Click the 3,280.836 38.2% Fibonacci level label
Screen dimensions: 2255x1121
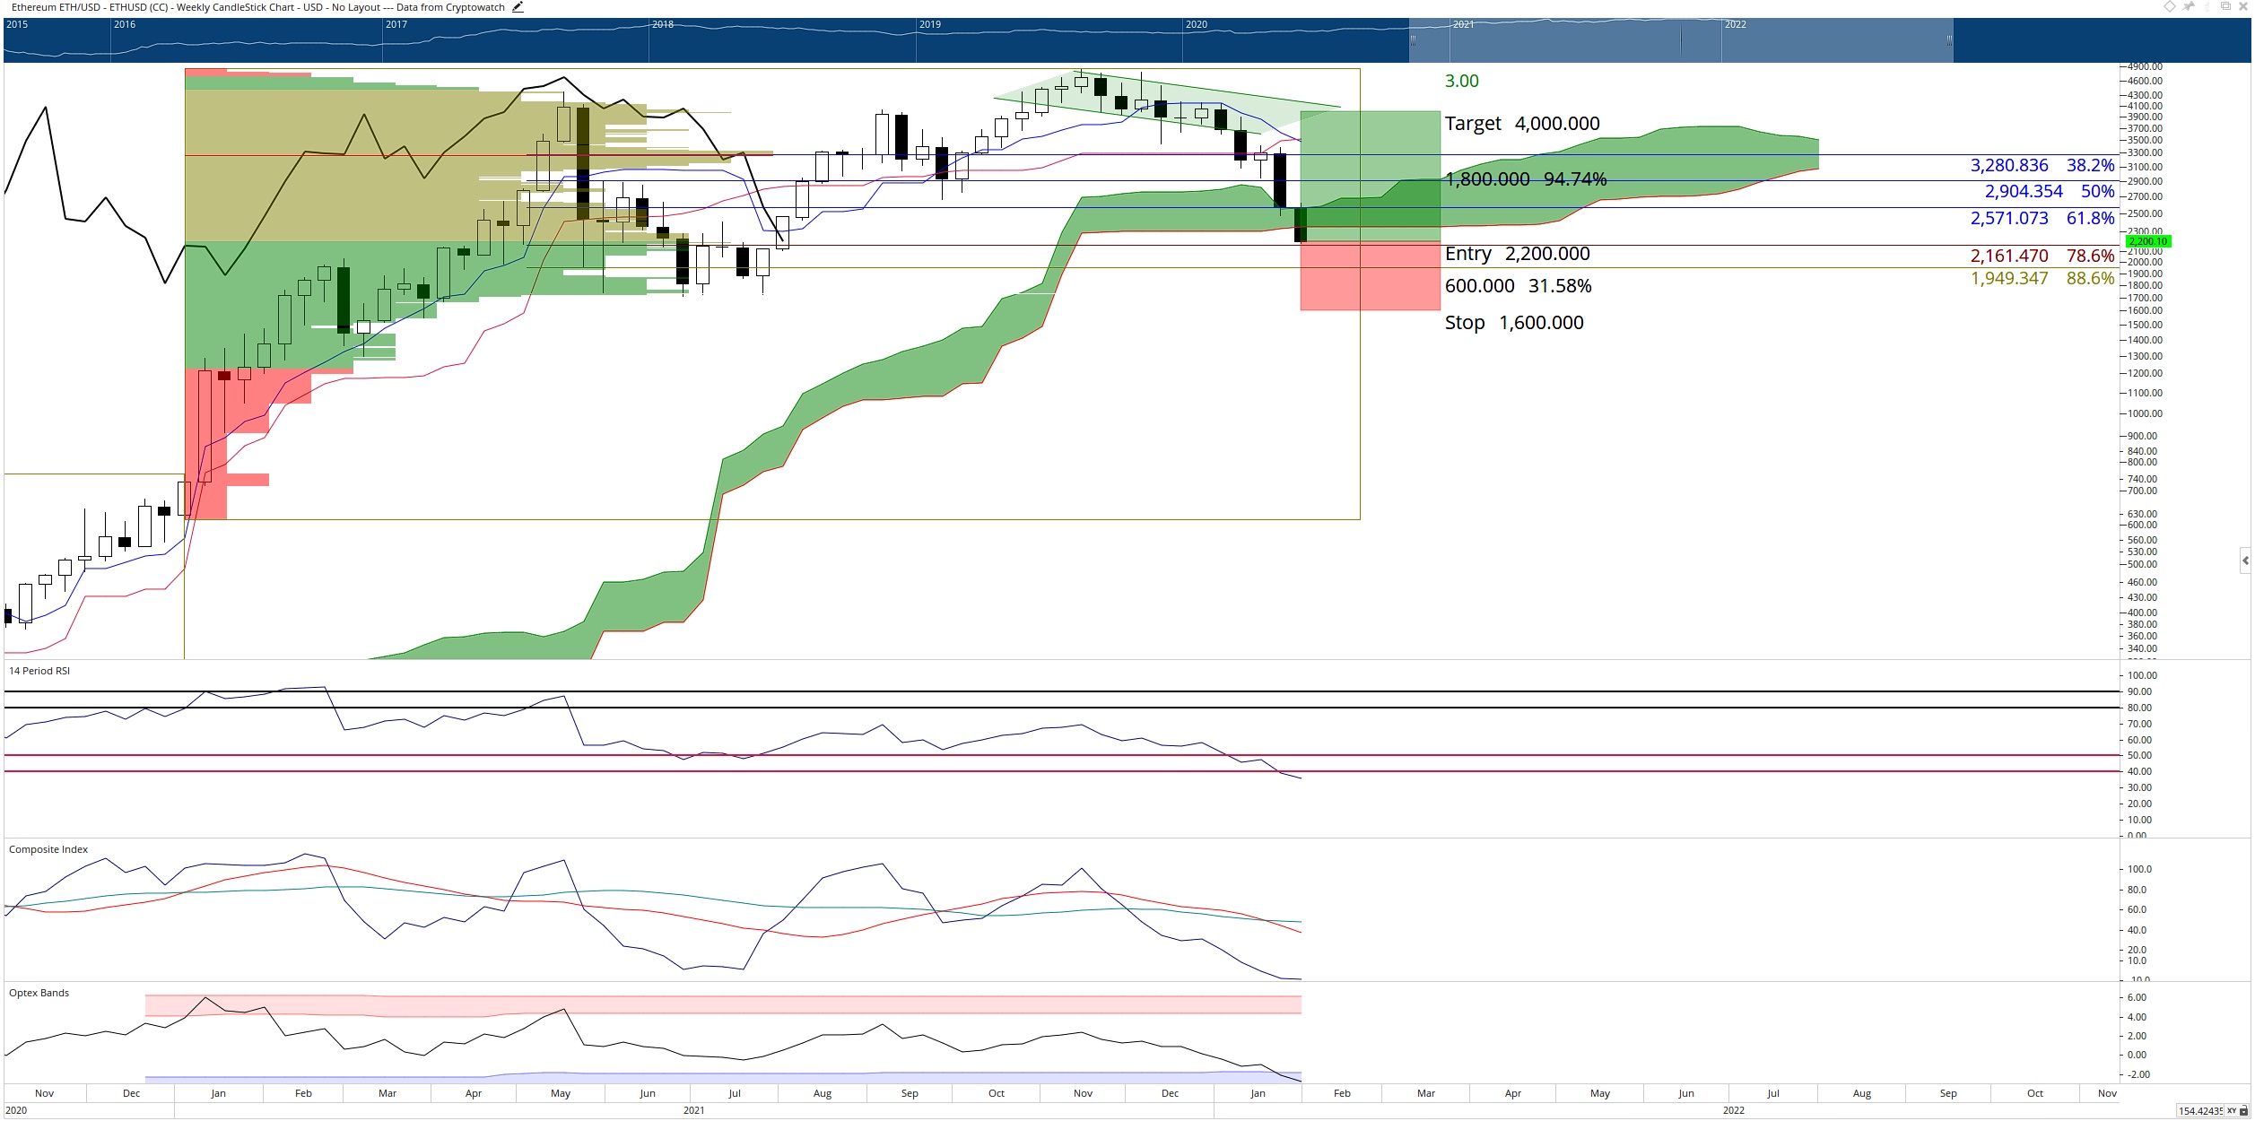point(2042,166)
